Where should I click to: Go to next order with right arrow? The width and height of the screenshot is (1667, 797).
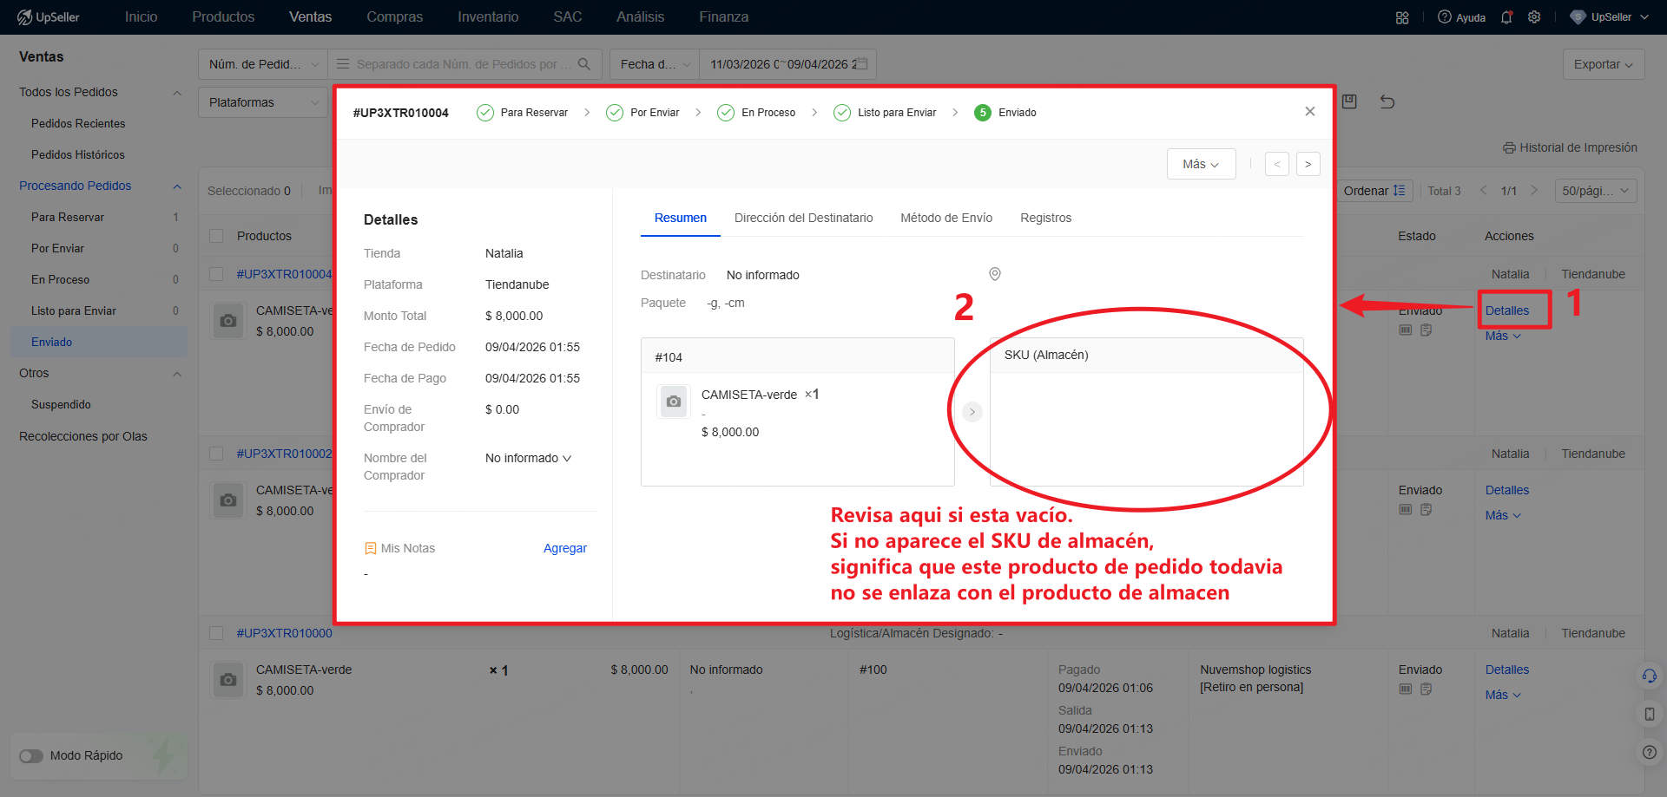pos(1308,164)
